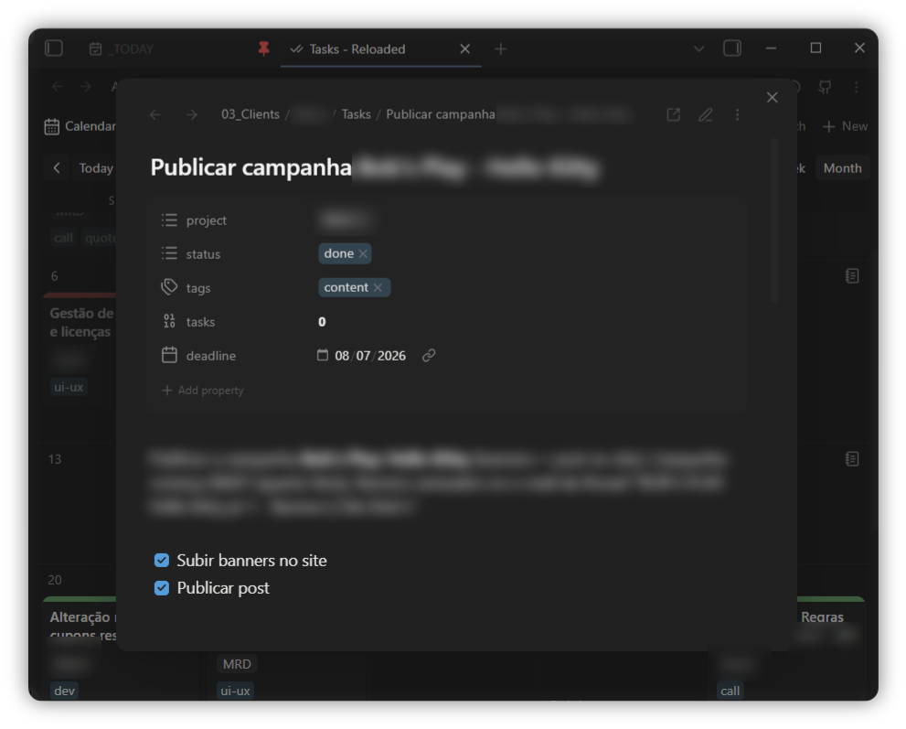Switch to editing mode pencil icon
This screenshot has height=729, width=906.
[705, 114]
